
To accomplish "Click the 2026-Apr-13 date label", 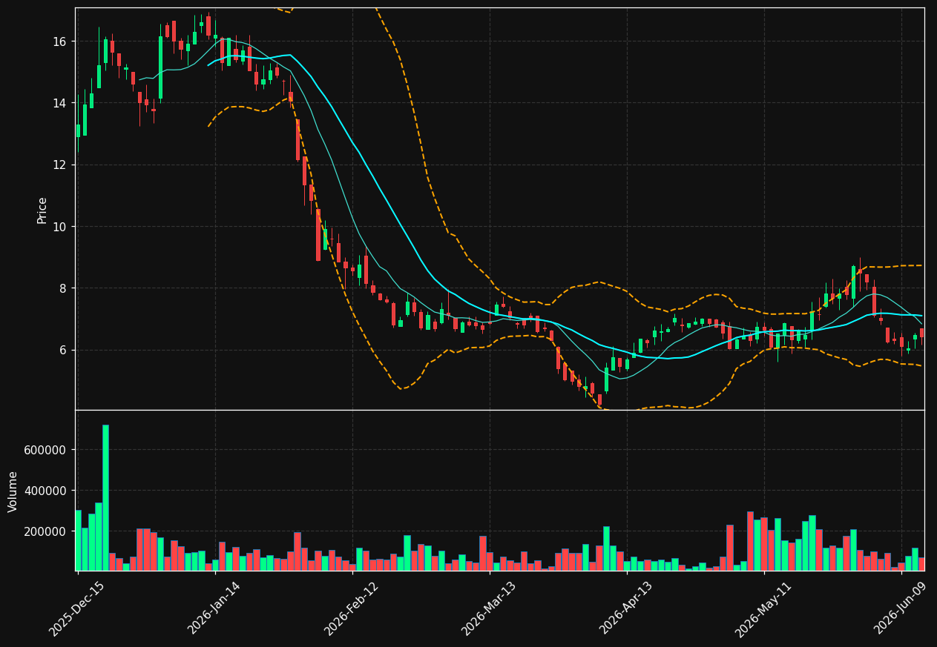I will pos(625,608).
